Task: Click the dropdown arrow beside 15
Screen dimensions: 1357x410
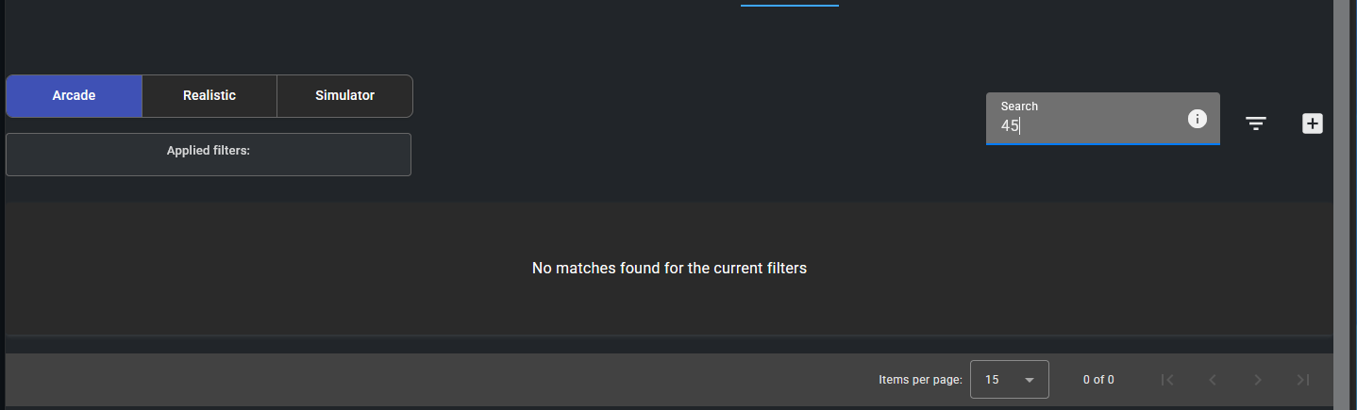Action: click(x=1030, y=380)
